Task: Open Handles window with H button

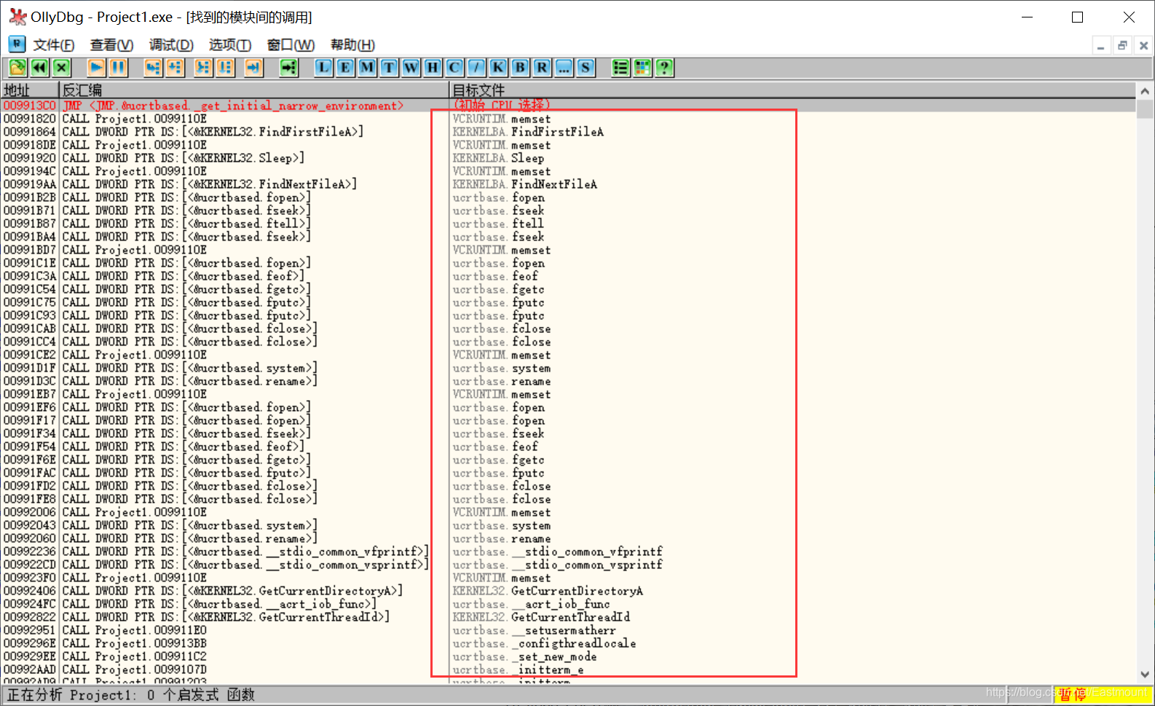Action: (433, 68)
